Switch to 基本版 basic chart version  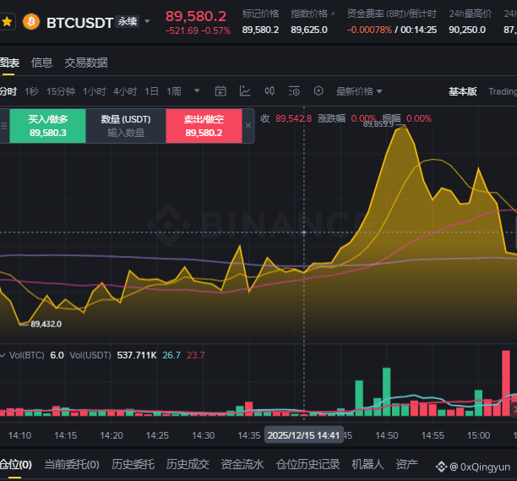coord(463,91)
